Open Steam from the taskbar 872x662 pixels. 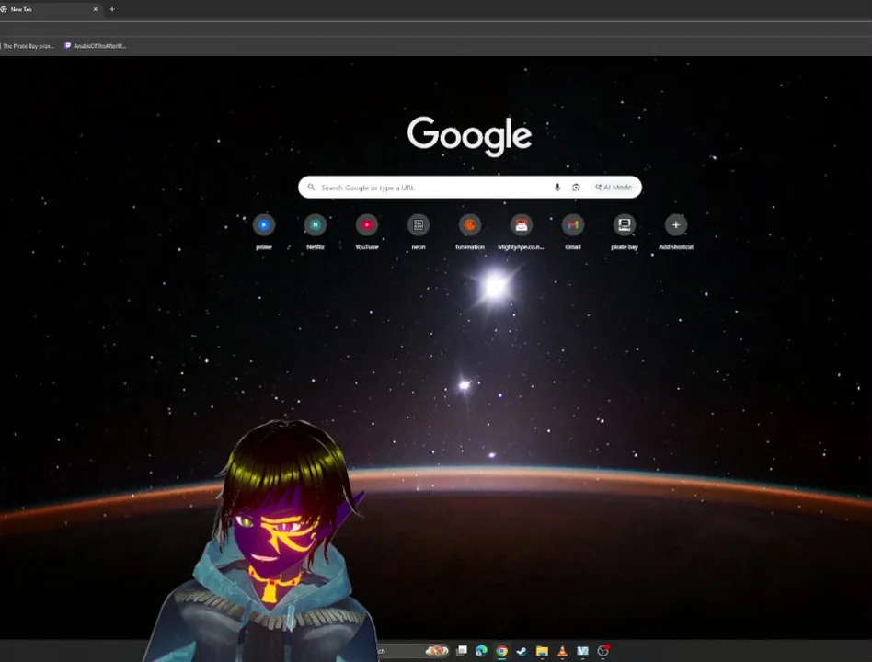(522, 650)
